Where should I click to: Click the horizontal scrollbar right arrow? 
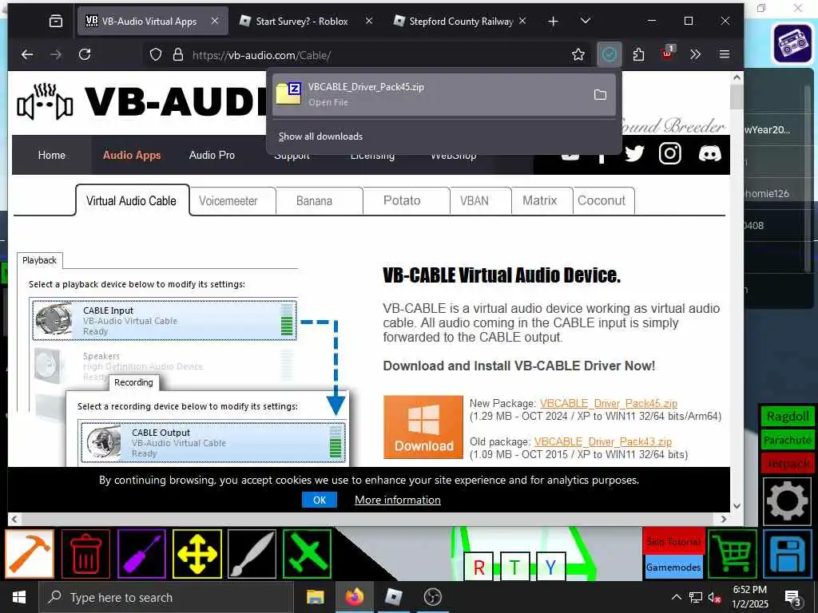724,519
